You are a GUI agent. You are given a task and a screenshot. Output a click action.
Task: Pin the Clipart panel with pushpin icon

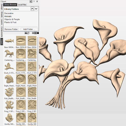click(37, 1)
